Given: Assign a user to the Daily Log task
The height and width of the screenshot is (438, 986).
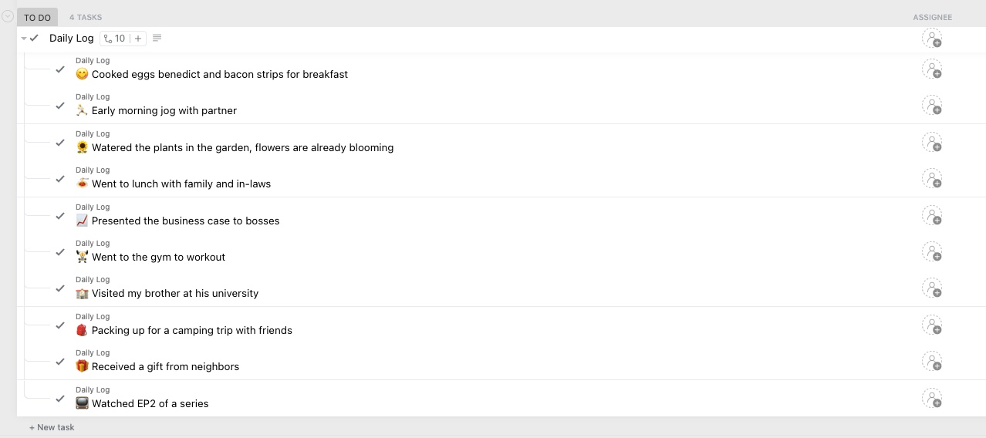Looking at the screenshot, I should coord(932,39).
